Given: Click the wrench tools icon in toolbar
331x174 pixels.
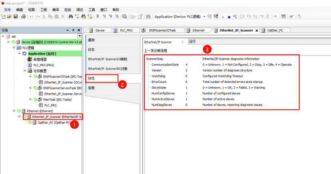Looking at the screenshot, I should [x=235, y=16].
